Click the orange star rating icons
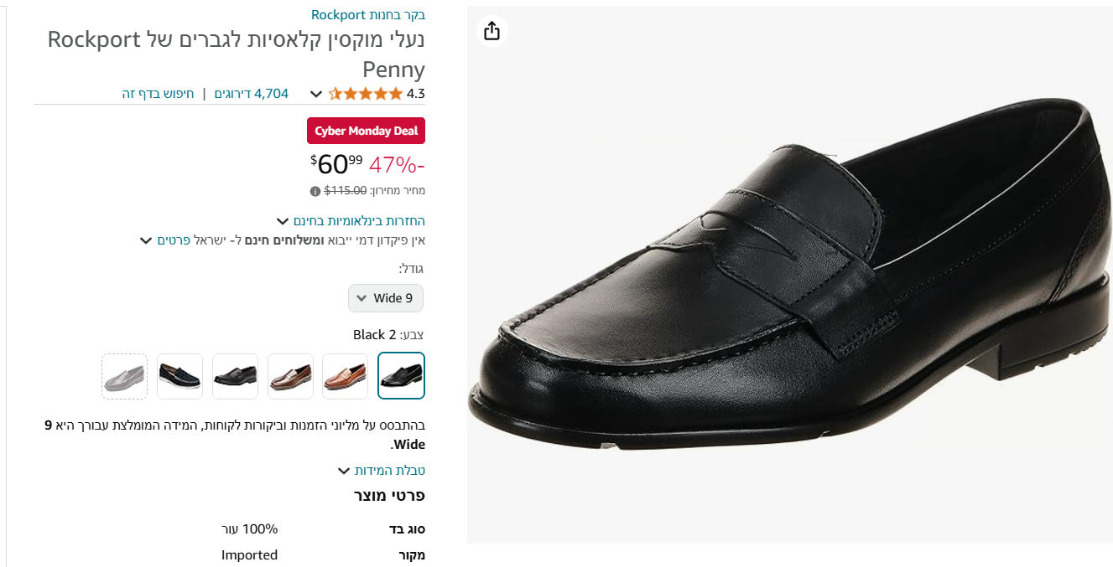1113x567 pixels. pos(365,94)
